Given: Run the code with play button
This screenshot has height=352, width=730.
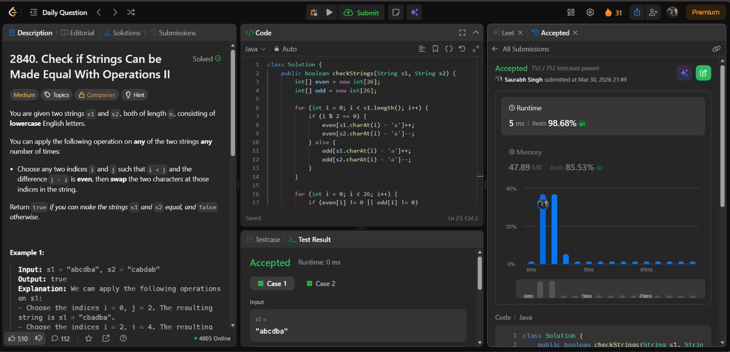Looking at the screenshot, I should click(329, 12).
